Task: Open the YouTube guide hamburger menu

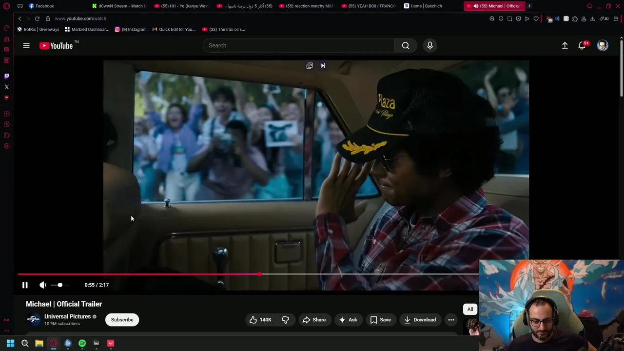Action: [x=26, y=45]
